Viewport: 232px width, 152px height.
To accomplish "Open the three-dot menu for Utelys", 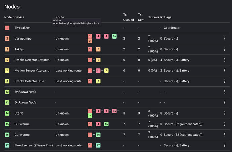I will pos(225,113).
